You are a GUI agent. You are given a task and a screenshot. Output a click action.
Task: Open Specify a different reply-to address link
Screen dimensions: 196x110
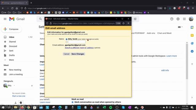[x=79, y=48]
